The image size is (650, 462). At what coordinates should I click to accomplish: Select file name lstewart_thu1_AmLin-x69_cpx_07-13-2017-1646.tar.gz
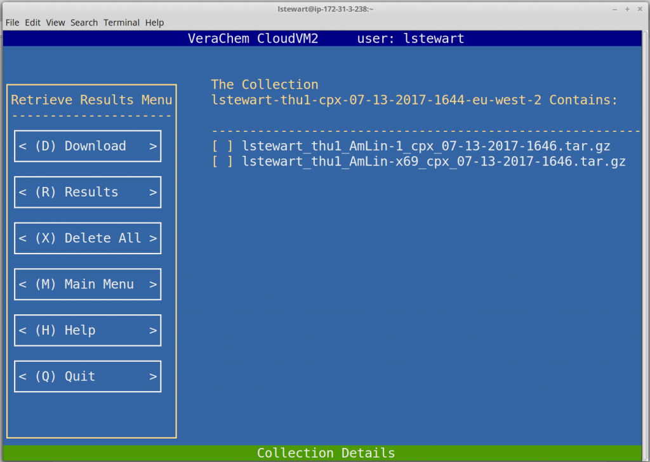tap(434, 162)
